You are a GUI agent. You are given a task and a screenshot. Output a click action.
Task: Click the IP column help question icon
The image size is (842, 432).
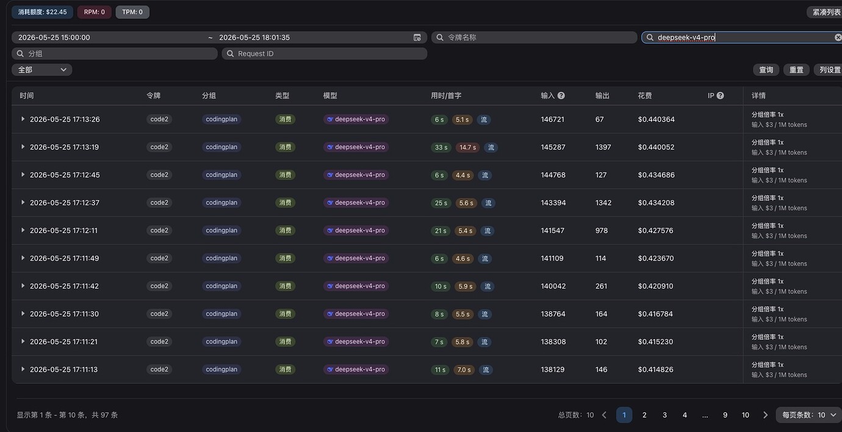coord(721,96)
